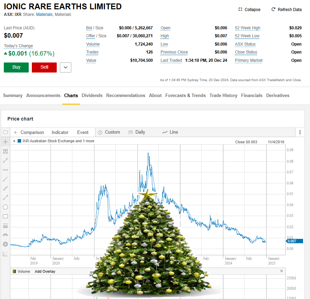Click the 52 Week Low label
This screenshot has height=299, width=310.
pyautogui.click(x=247, y=36)
